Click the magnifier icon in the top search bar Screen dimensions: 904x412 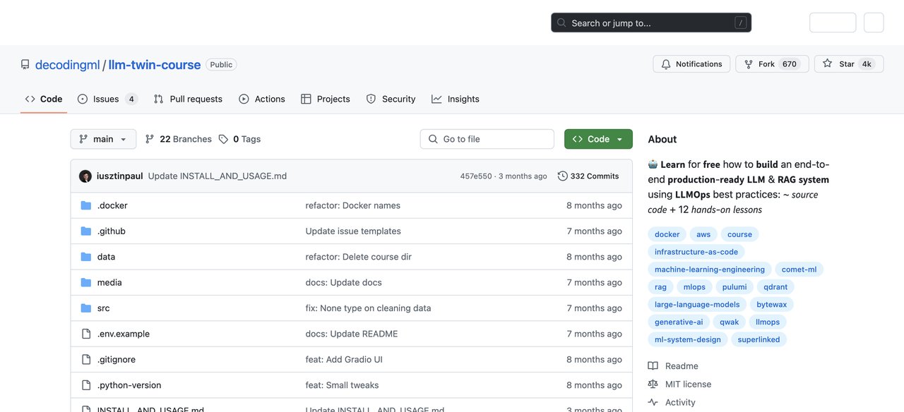[561, 23]
